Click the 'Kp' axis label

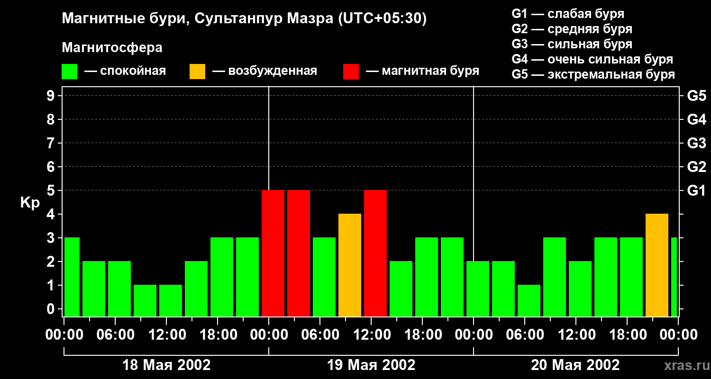(30, 203)
